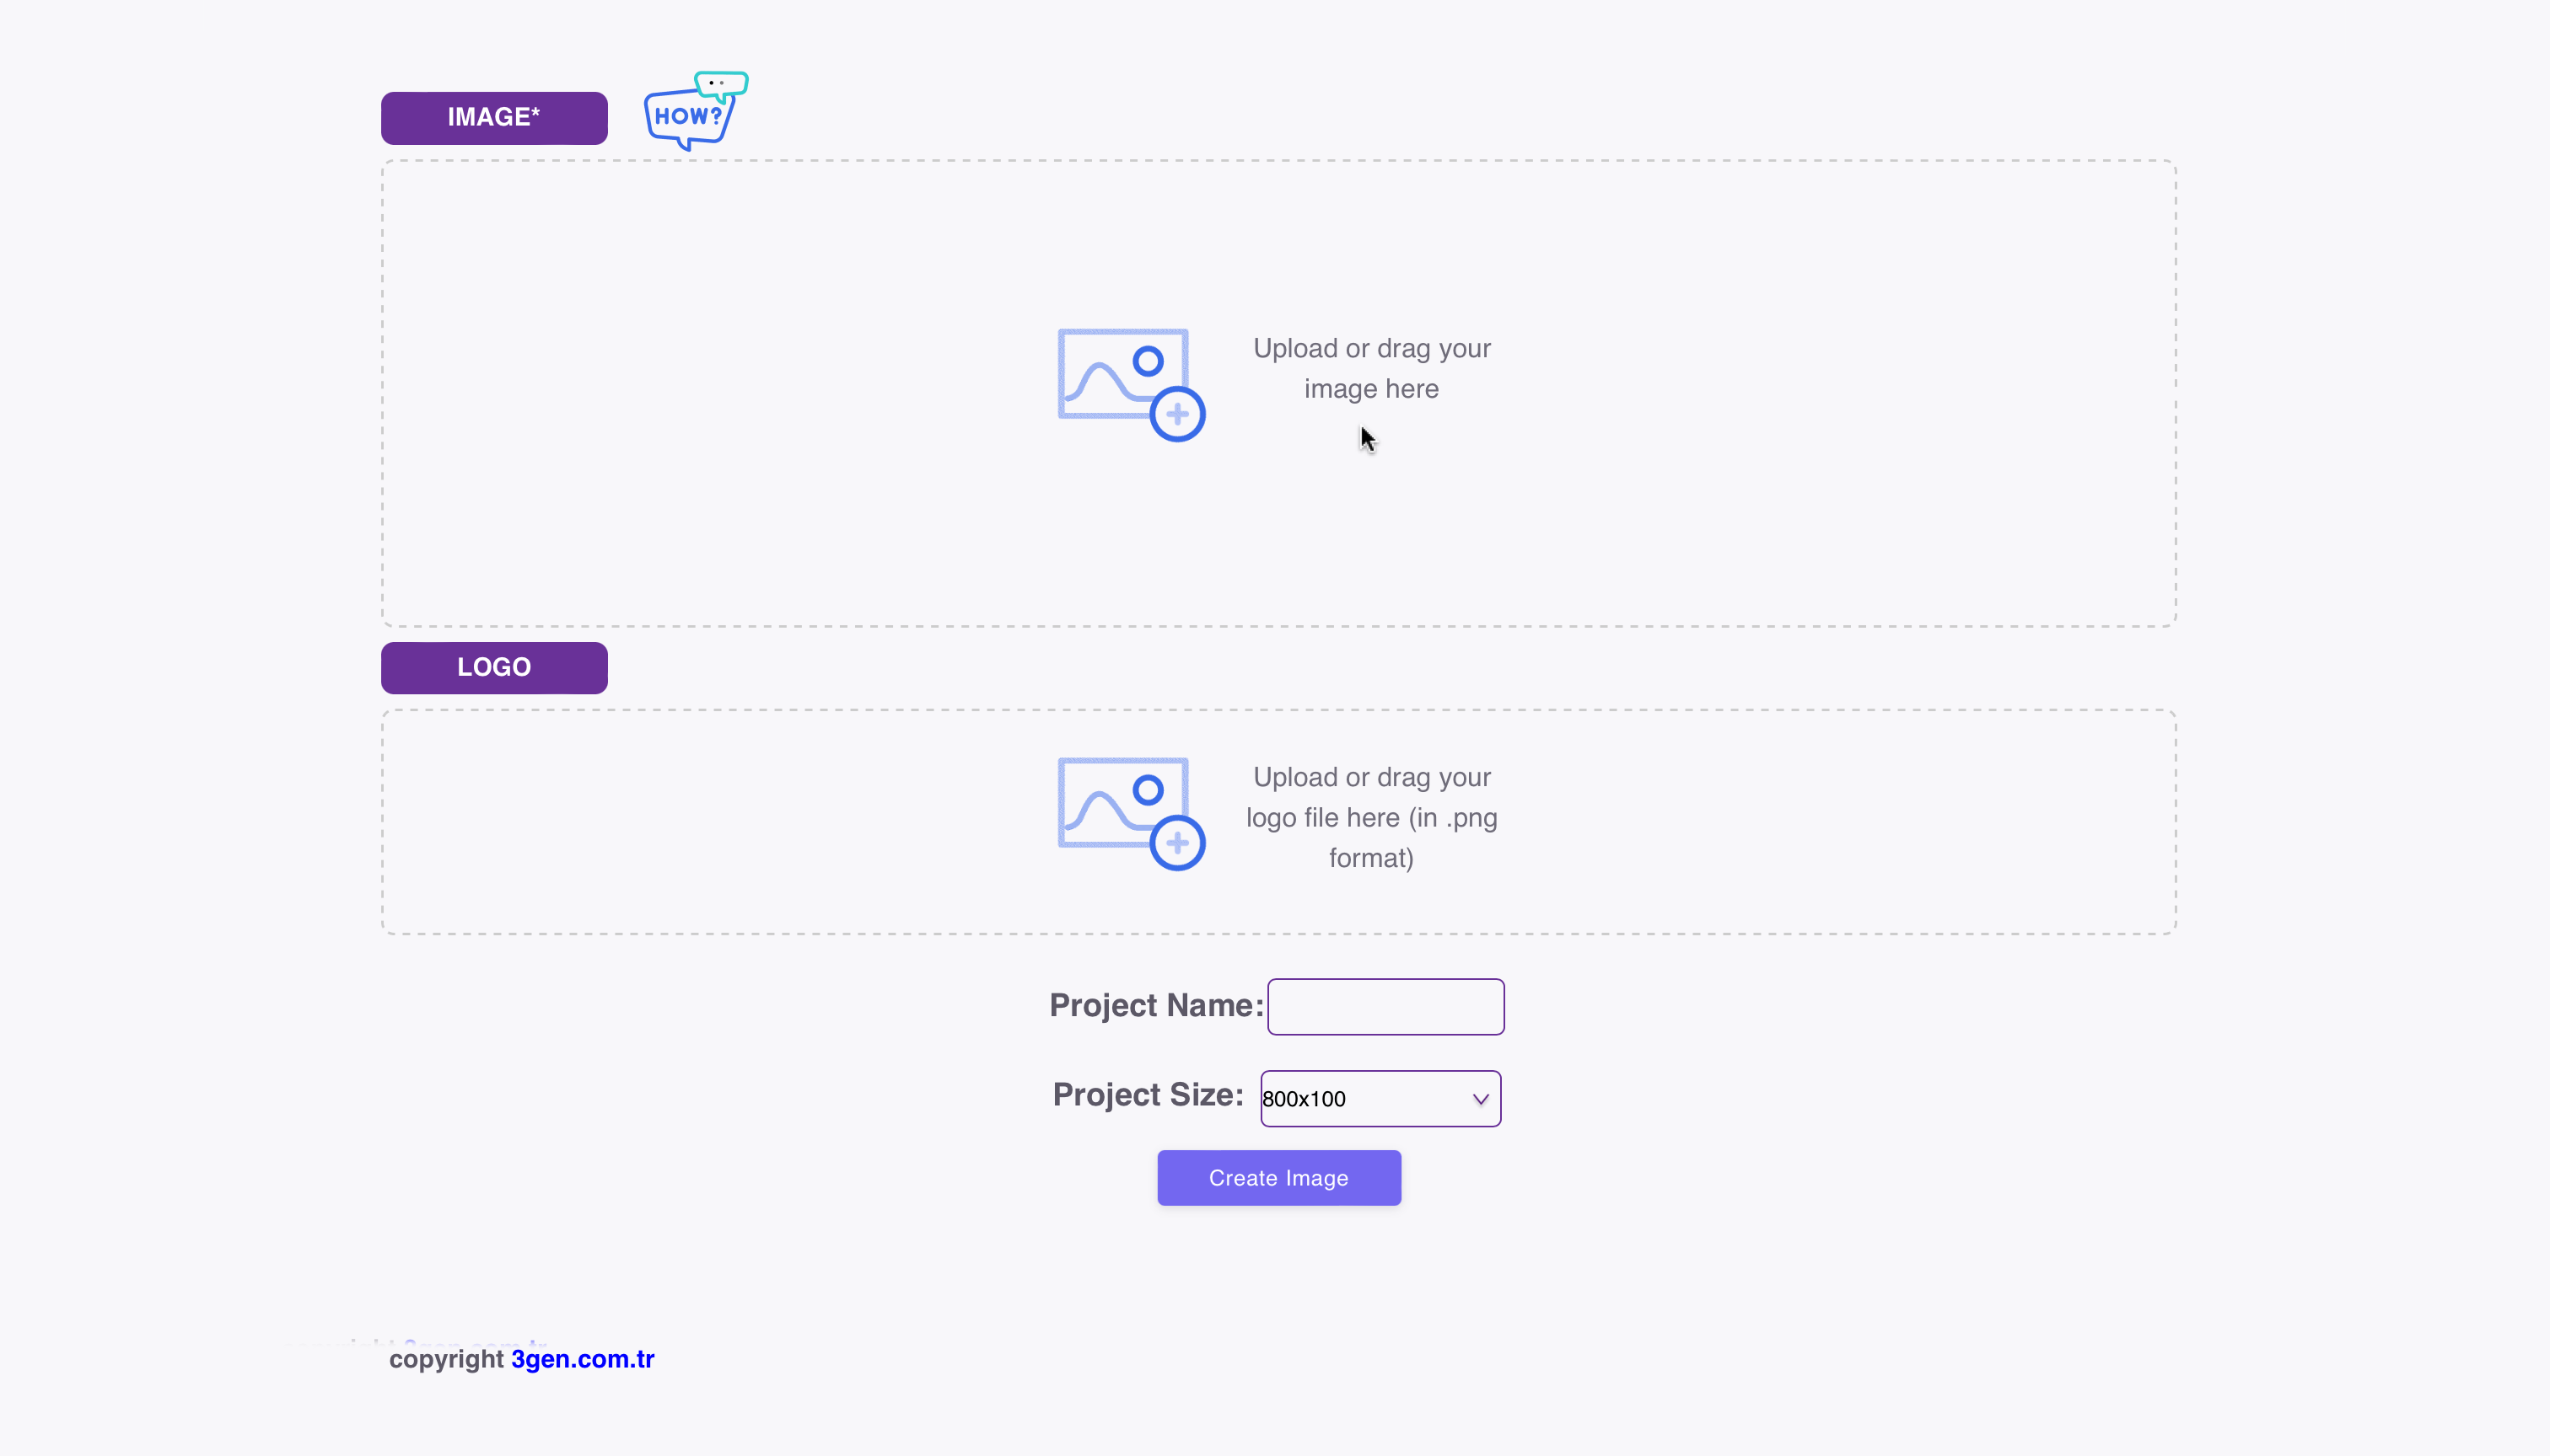Viewport: 2550px width, 1456px height.
Task: Open the 3gen.com.tr copyright link
Action: click(583, 1359)
